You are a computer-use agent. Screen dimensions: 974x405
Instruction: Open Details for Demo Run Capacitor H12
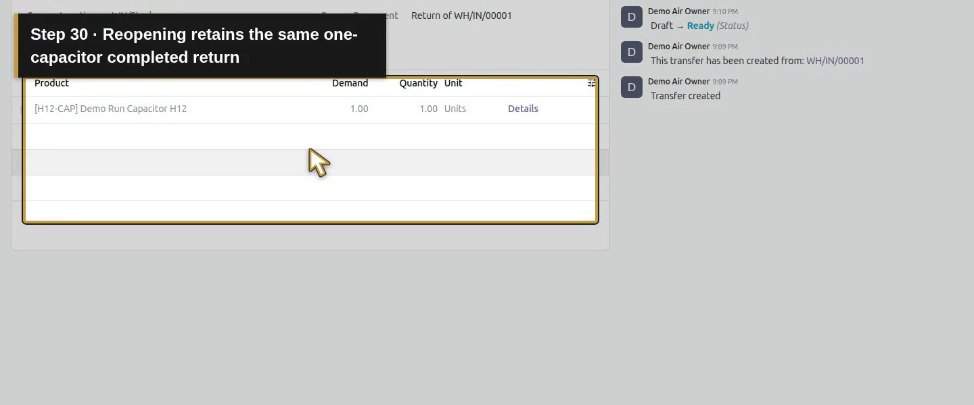(x=523, y=109)
